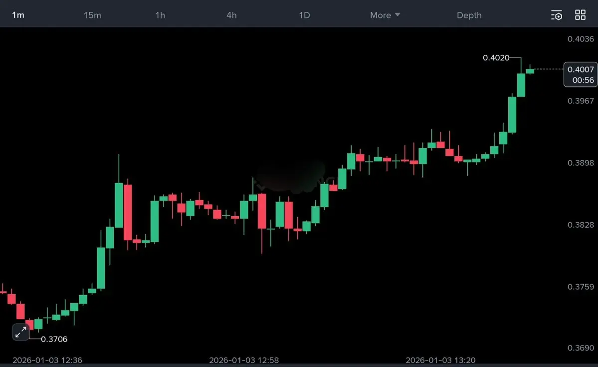This screenshot has width=598, height=367.
Task: Click the 0.4036 price axis label
Action: coord(581,39)
